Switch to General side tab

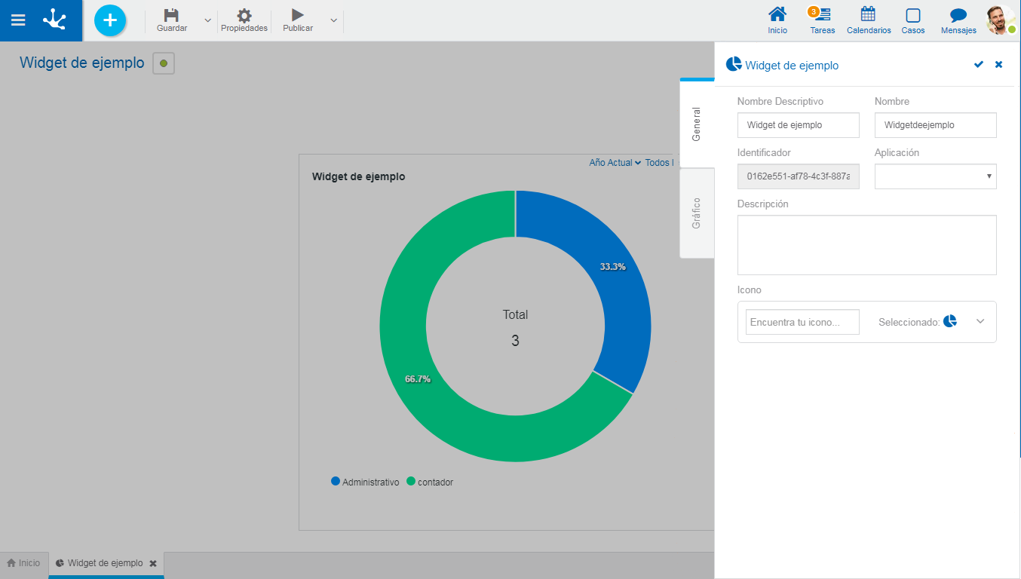697,124
